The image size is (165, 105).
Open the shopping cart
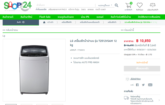[128, 5]
